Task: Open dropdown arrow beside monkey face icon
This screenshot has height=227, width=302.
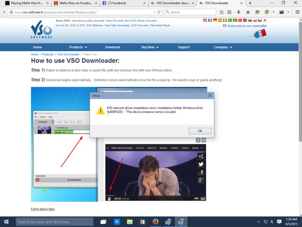Action: (x=273, y=12)
